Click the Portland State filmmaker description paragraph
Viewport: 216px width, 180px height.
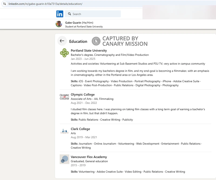point(140,73)
